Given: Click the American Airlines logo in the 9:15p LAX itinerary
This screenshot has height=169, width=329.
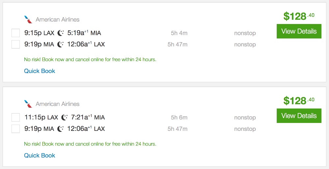Looking at the screenshot, I should pyautogui.click(x=28, y=20).
